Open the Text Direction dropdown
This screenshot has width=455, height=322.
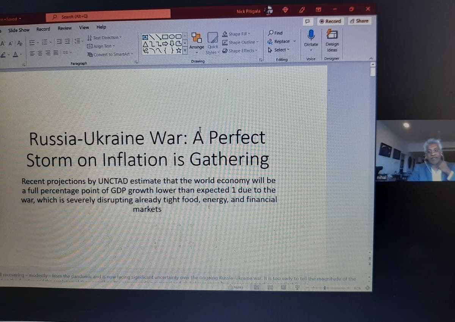104,38
